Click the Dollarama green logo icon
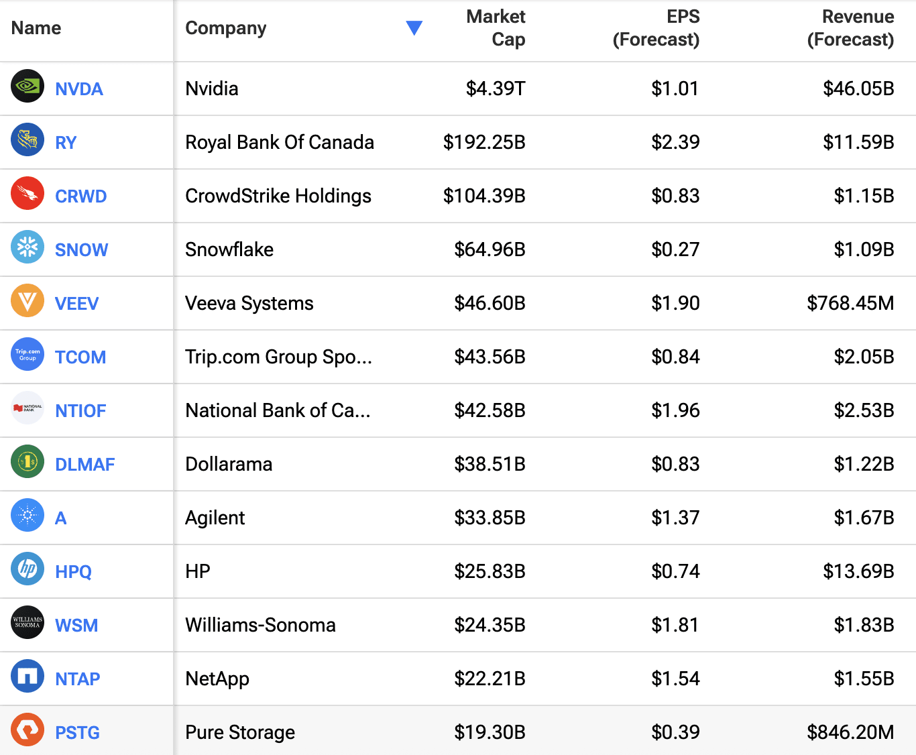 tap(27, 462)
